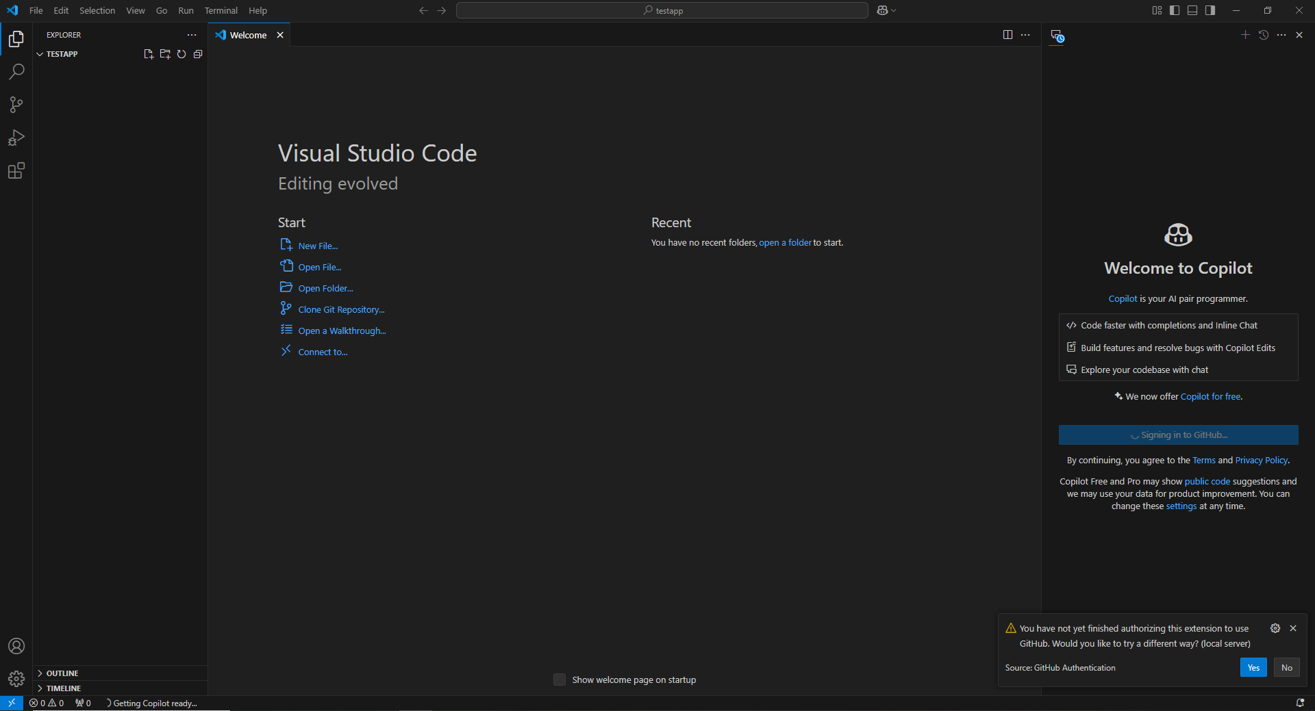This screenshot has width=1315, height=711.
Task: Open the Run menu
Action: click(186, 10)
